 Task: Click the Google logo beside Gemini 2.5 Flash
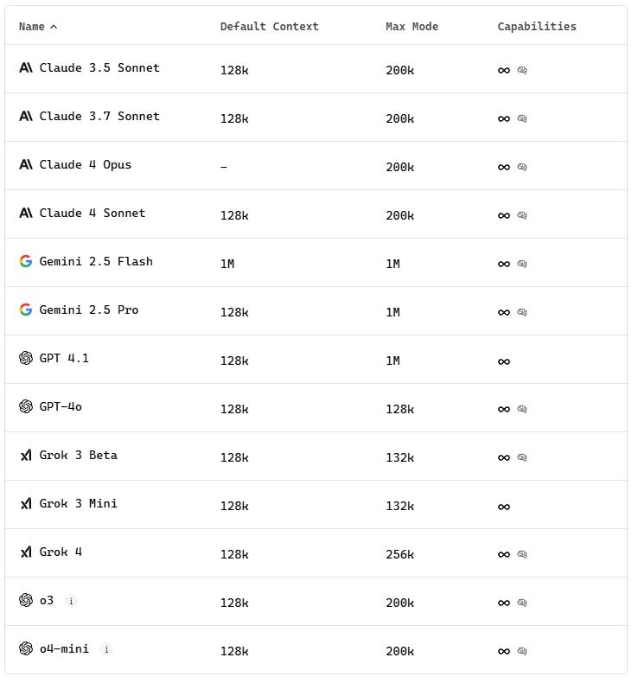pyautogui.click(x=26, y=261)
